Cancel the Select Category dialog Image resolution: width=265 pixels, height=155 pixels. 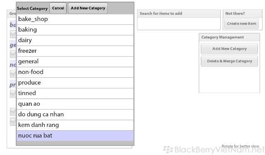58,8
